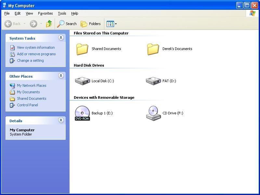The height and width of the screenshot is (195, 260).
Task: Collapse the Details panel
Action: click(x=61, y=121)
